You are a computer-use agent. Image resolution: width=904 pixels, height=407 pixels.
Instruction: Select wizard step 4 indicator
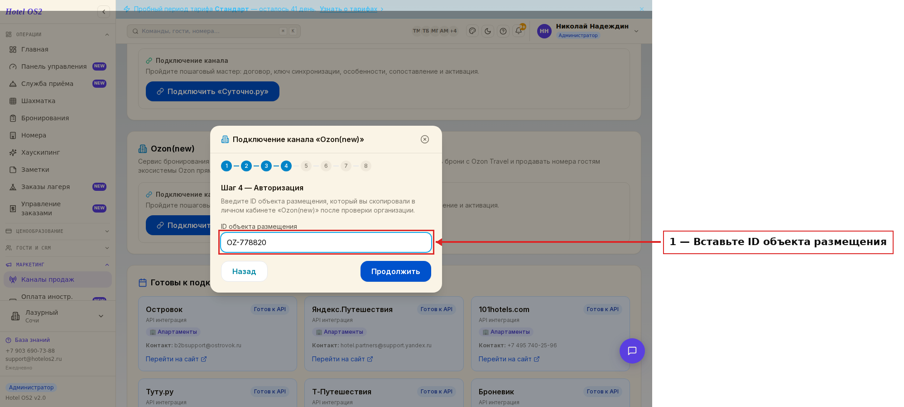pos(286,166)
